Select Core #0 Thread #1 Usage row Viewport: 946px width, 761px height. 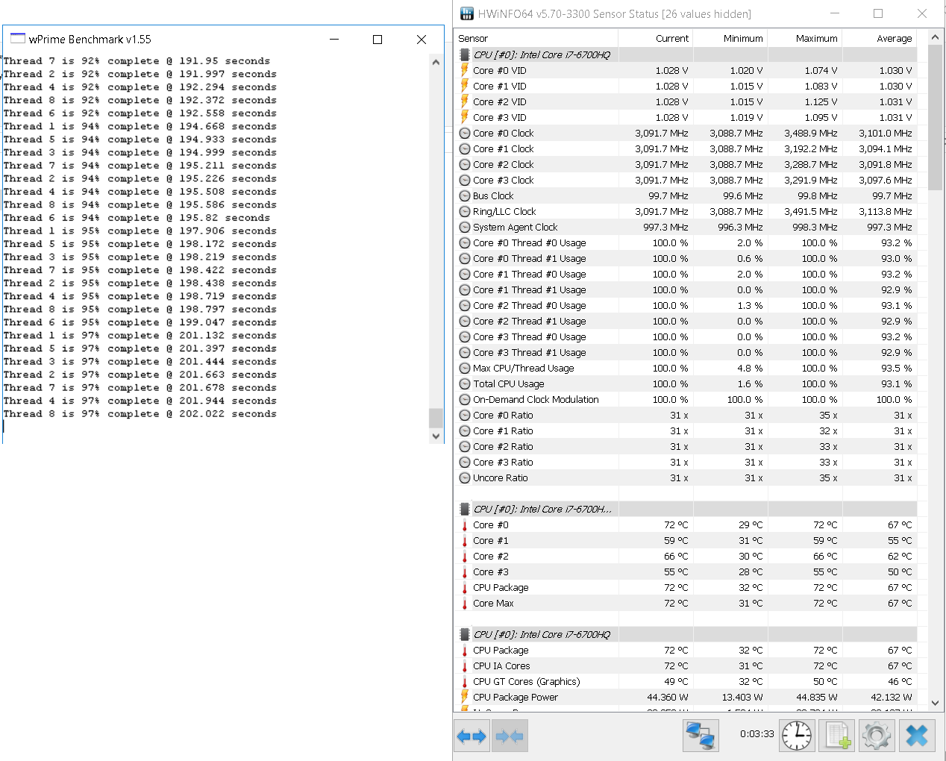[686, 258]
